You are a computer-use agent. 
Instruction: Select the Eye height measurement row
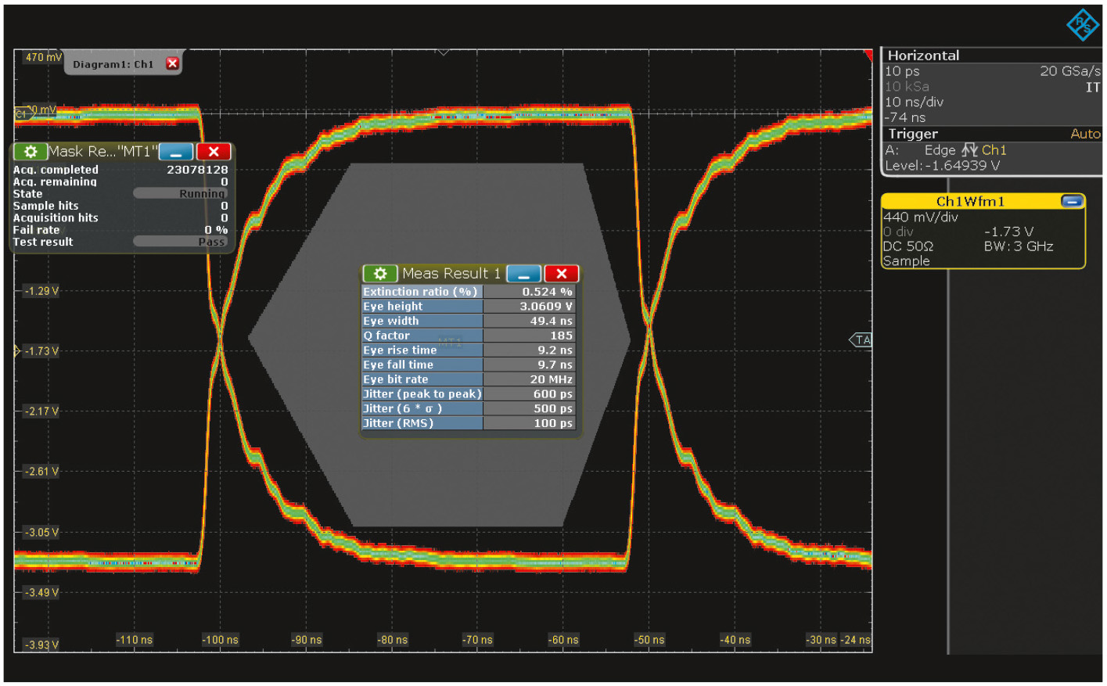coord(468,307)
